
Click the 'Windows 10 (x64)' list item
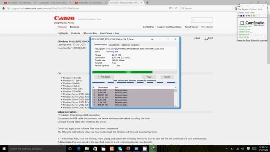point(72,78)
